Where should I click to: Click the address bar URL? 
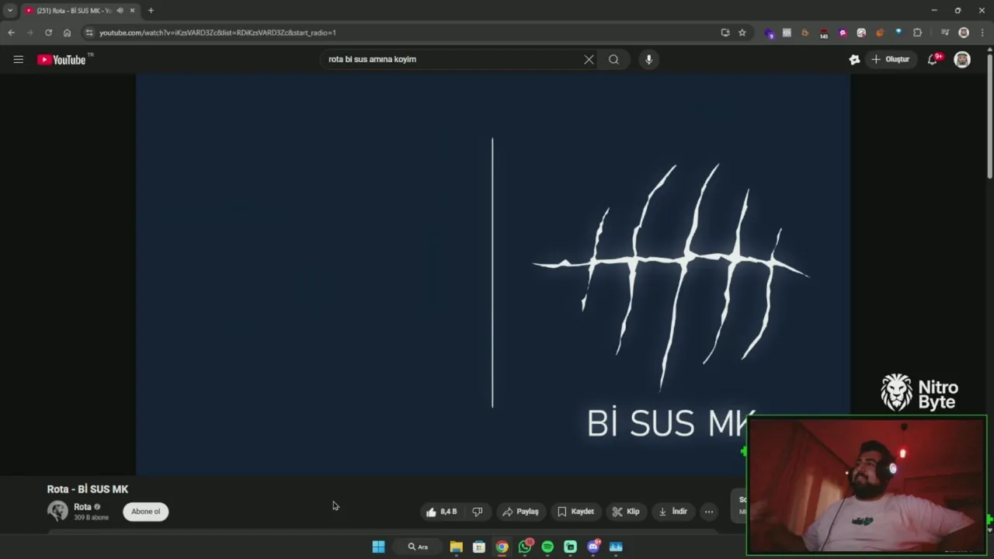click(x=217, y=33)
